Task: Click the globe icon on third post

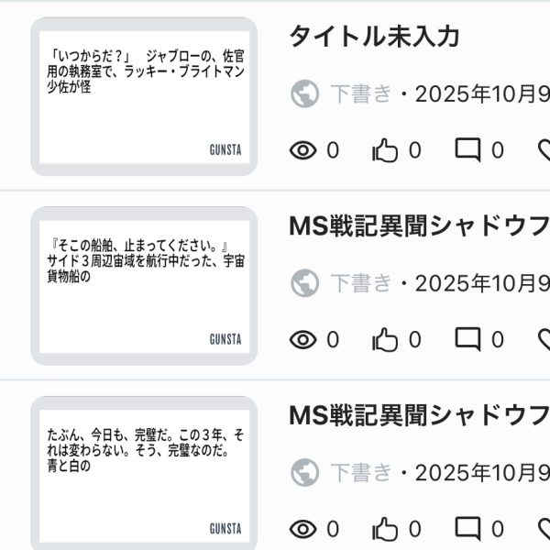Action: [304, 473]
